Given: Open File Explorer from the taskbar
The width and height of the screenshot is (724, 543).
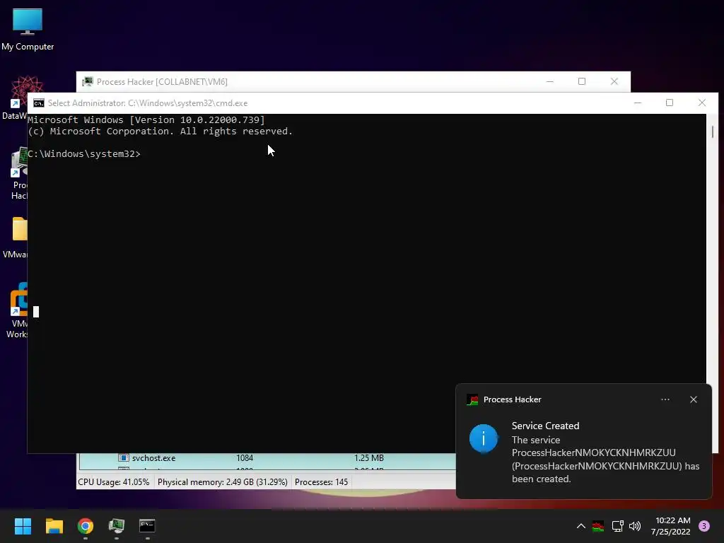Looking at the screenshot, I should click(x=54, y=526).
